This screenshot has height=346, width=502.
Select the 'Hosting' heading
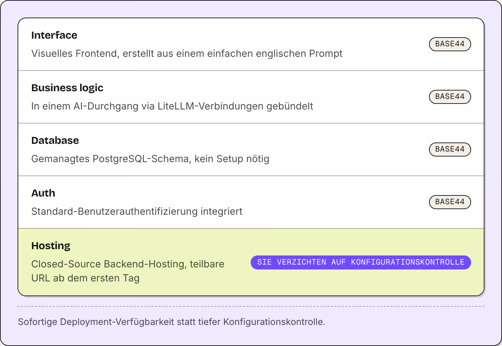pos(51,246)
